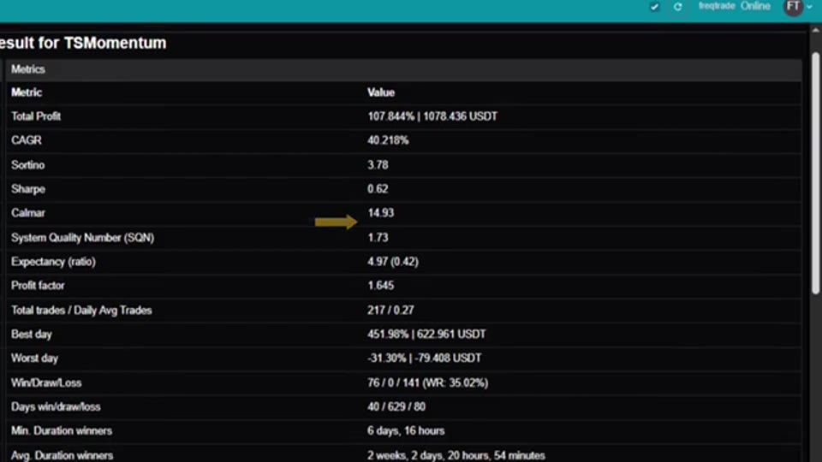Viewport: 822px width, 462px height.
Task: Select the value 2 weeks, 2 days, 20 hours, 54 minutes
Action: click(456, 456)
